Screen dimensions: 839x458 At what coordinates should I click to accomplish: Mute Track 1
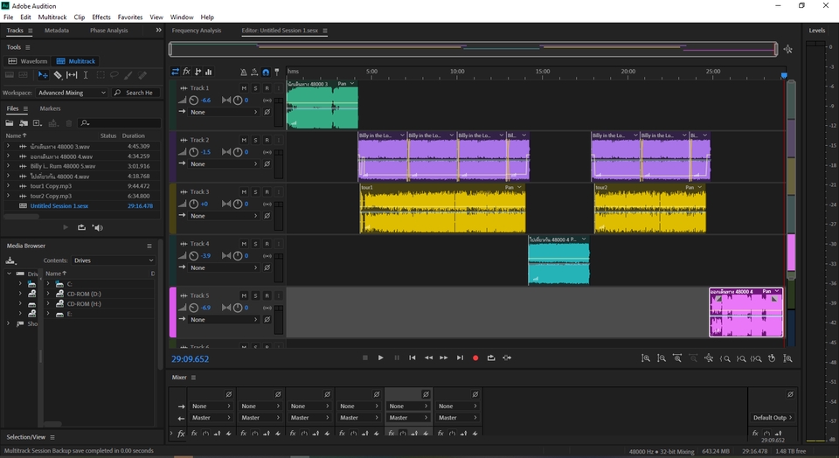(x=244, y=88)
